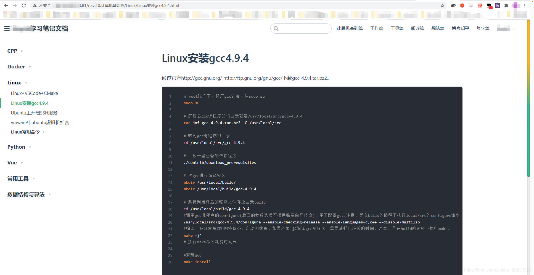Expand the Python sidebar group arrow
The image size is (534, 275).
pos(30,147)
